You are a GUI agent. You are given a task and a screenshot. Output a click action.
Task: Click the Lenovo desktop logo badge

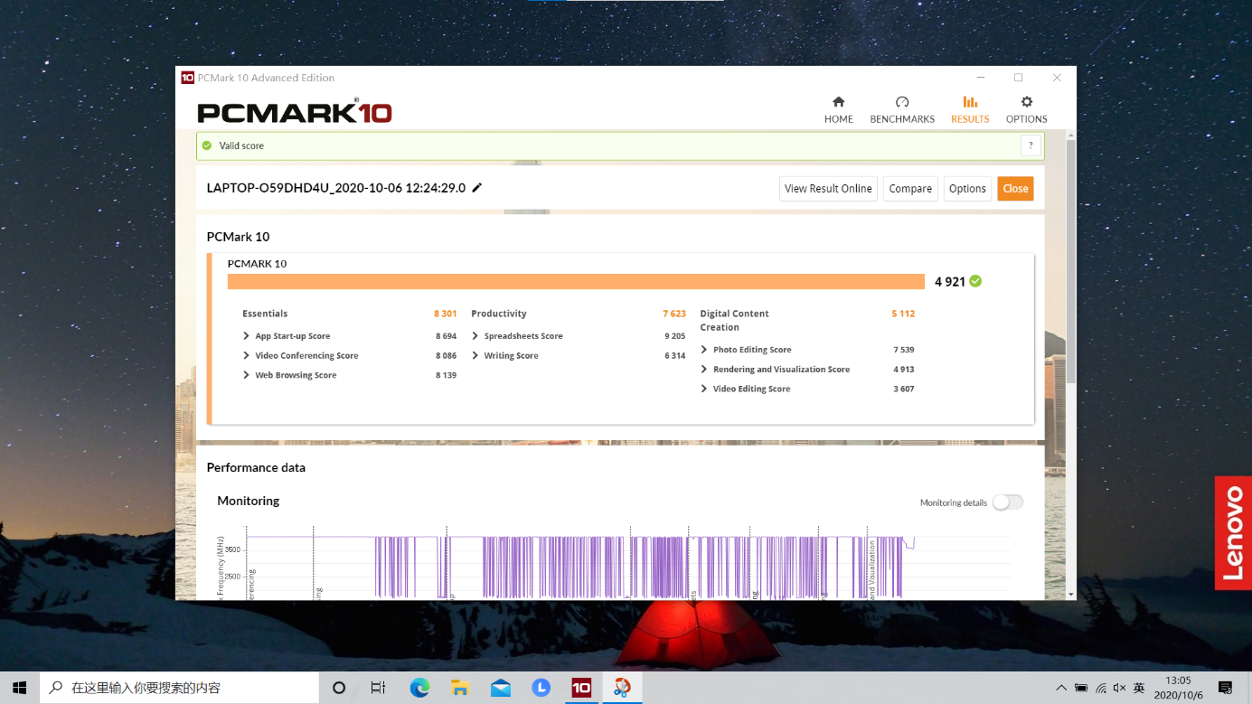1233,533
